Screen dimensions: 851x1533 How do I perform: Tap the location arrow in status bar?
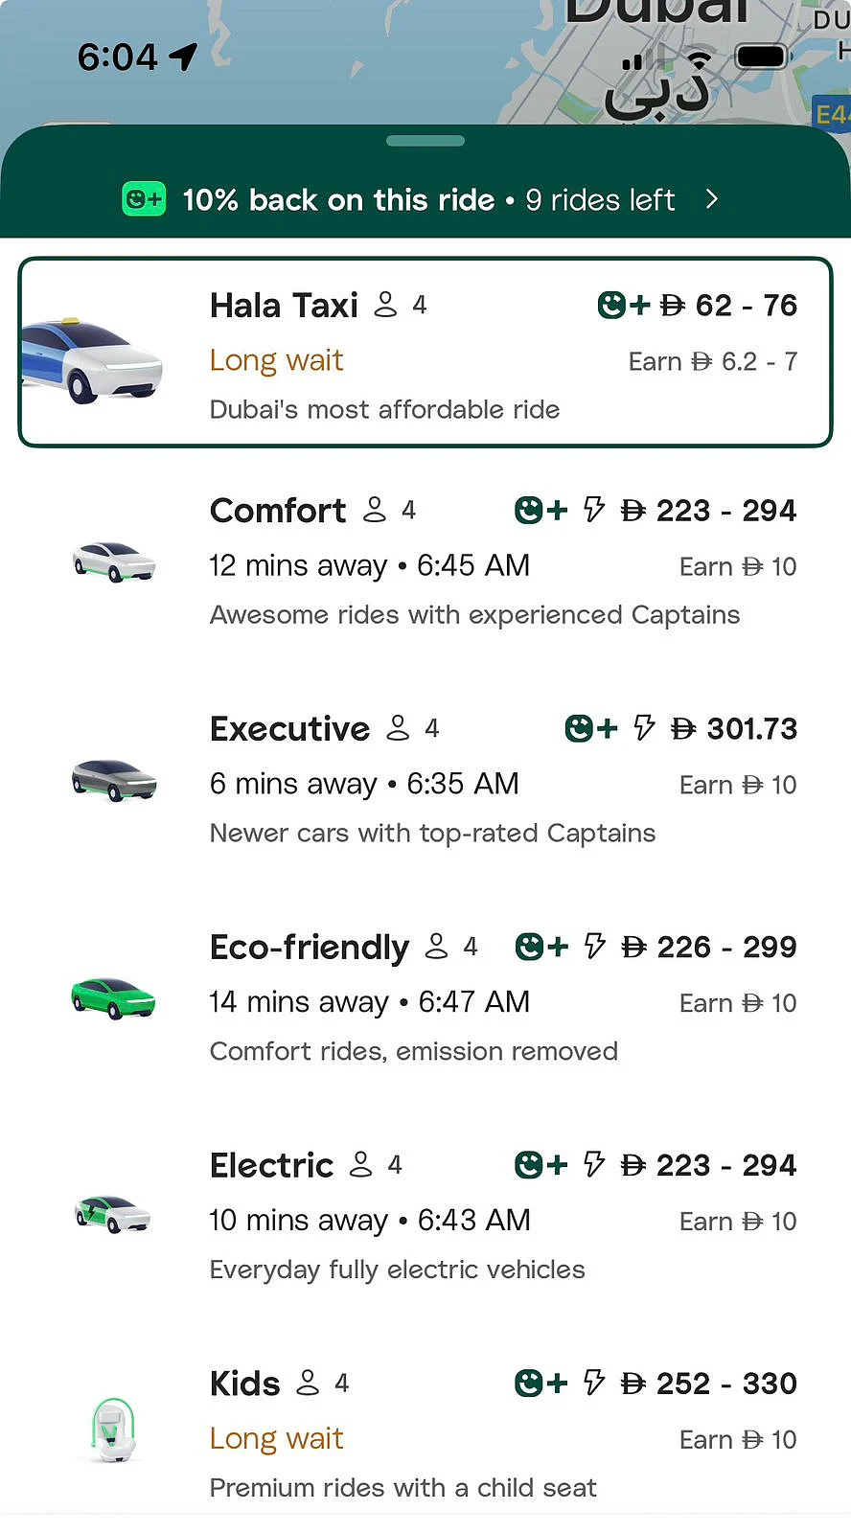[183, 57]
